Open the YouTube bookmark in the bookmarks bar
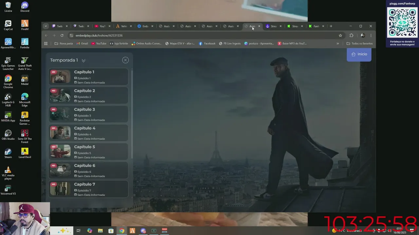The height and width of the screenshot is (235, 419). click(x=99, y=43)
